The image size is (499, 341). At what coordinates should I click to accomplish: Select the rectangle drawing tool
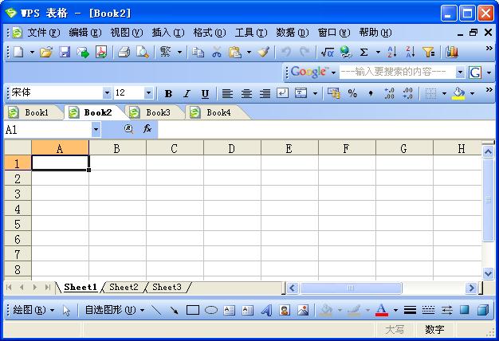coord(193,310)
